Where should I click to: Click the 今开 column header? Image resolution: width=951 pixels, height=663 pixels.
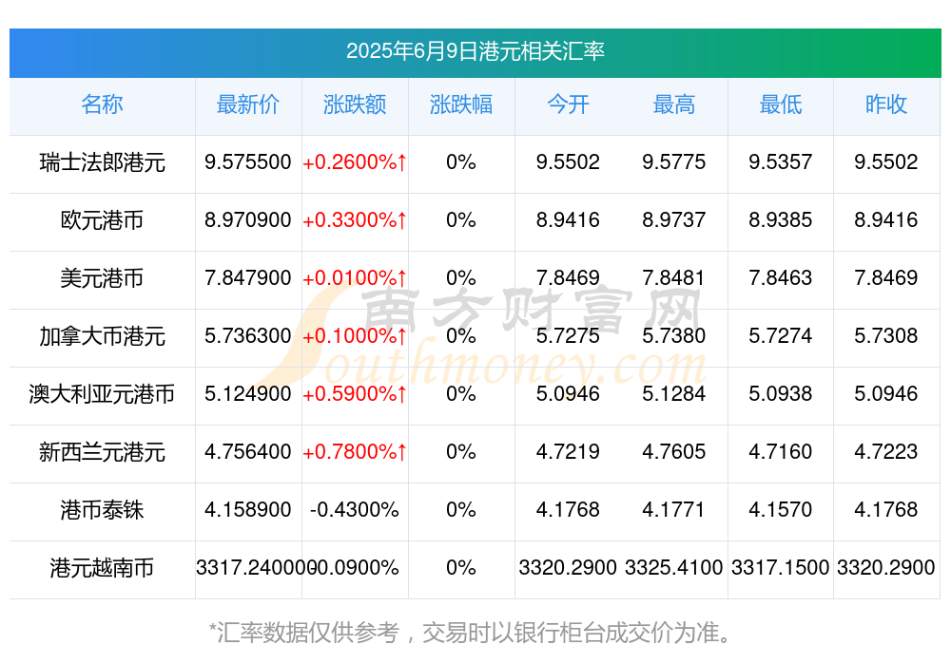click(568, 104)
